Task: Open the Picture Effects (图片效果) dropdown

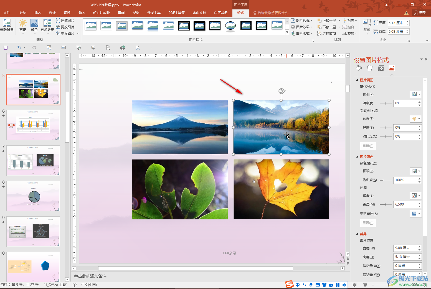Action: 301,27
